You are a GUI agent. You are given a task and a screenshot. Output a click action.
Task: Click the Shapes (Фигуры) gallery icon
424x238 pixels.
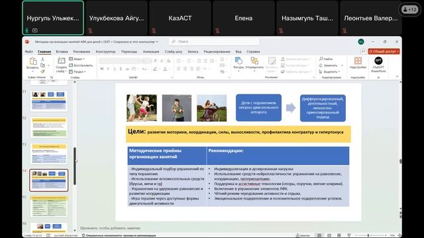click(x=238, y=61)
